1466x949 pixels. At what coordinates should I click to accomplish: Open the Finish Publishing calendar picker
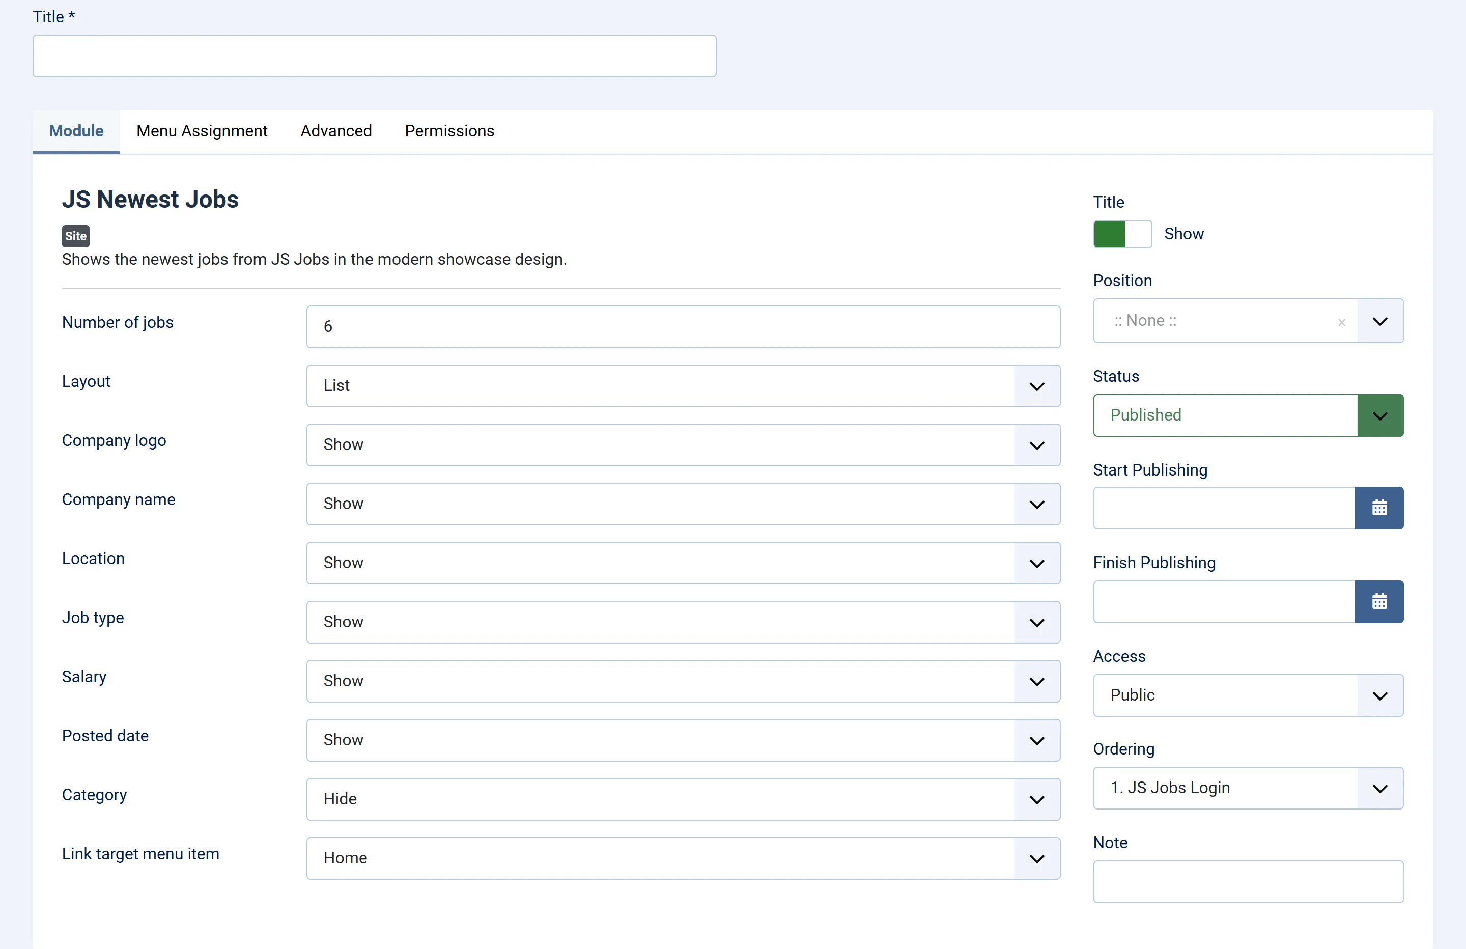point(1378,601)
